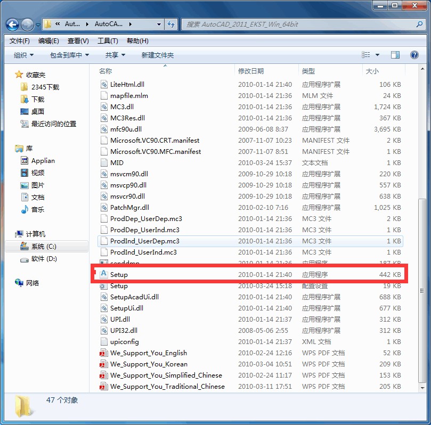Select the We_Support_You_English PDF file icon
Screen dimensions: 431x425
(x=104, y=353)
